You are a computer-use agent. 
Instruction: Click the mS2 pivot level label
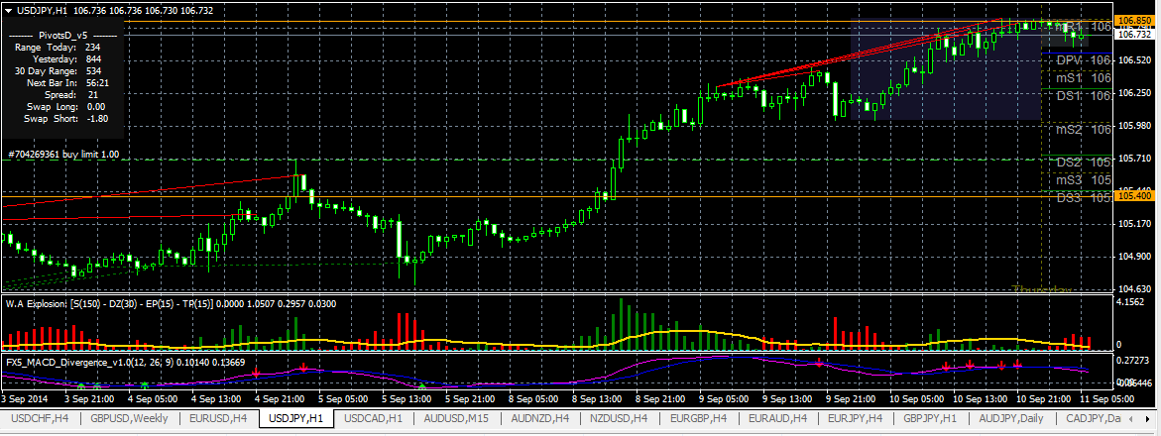click(1070, 129)
